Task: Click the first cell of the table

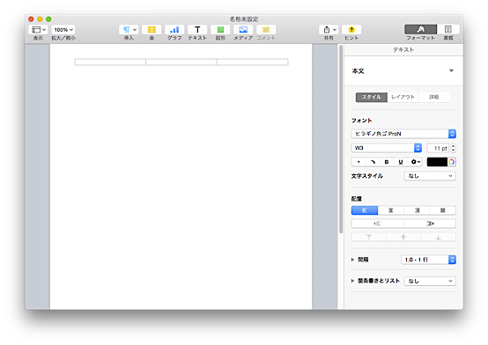Action: point(110,62)
